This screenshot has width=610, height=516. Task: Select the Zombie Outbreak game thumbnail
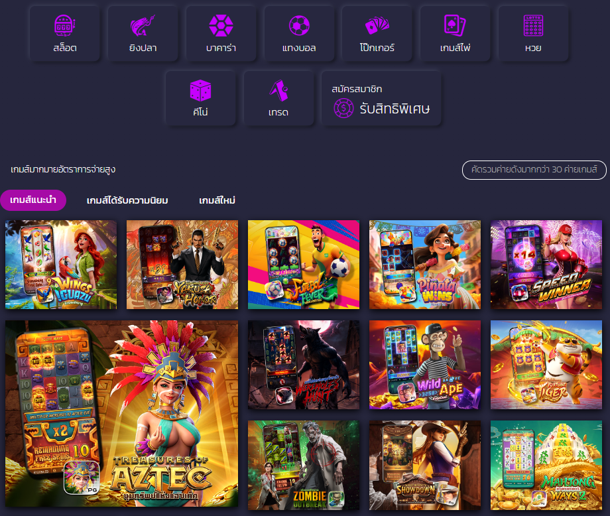tap(304, 465)
